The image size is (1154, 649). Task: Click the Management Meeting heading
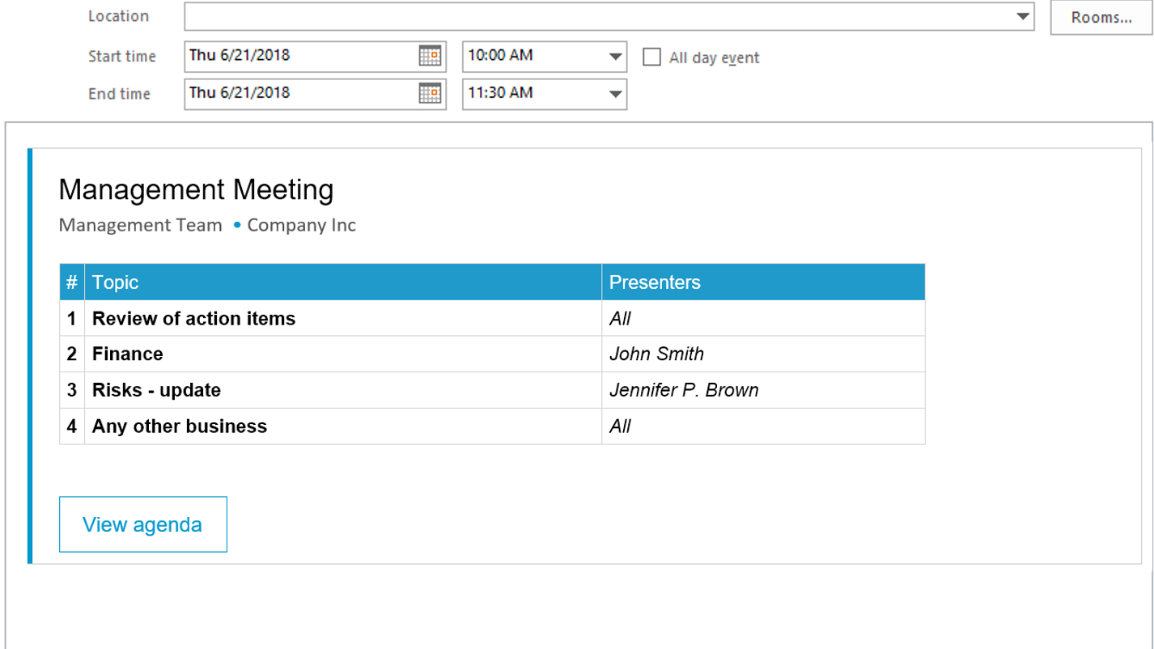click(196, 190)
